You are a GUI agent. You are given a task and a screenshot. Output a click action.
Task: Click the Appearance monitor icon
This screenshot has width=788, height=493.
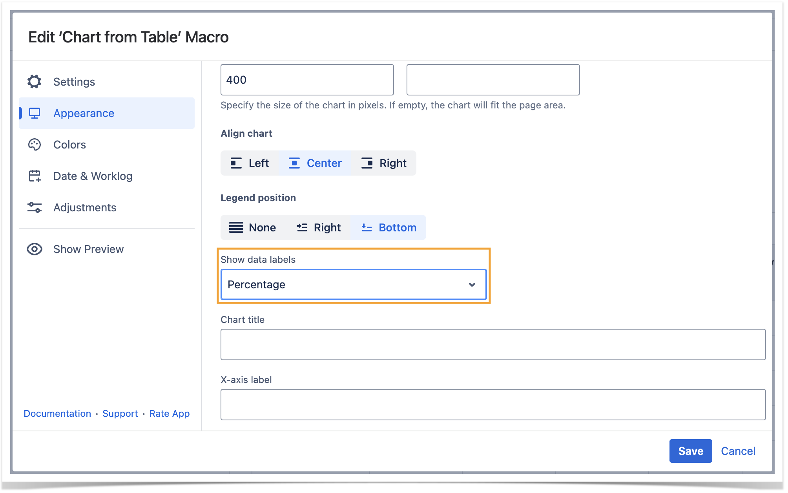[x=35, y=113]
